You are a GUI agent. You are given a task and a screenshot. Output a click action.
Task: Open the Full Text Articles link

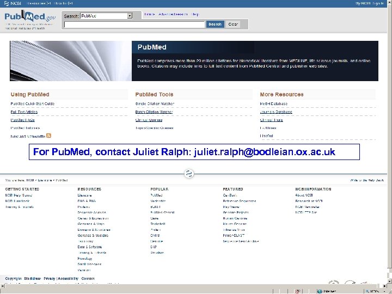pos(24,112)
